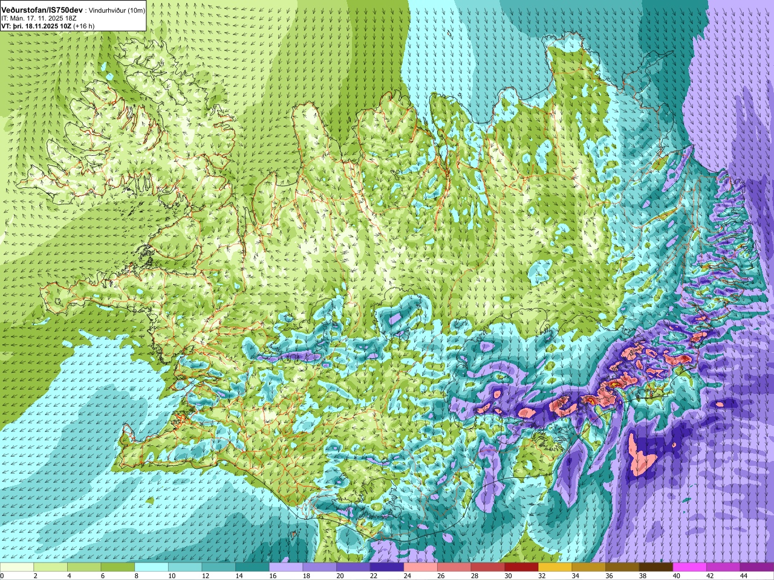Image resolution: width=774 pixels, height=580 pixels.
Task: Select the 8–10 light cyan legend swatch
Action: click(151, 567)
